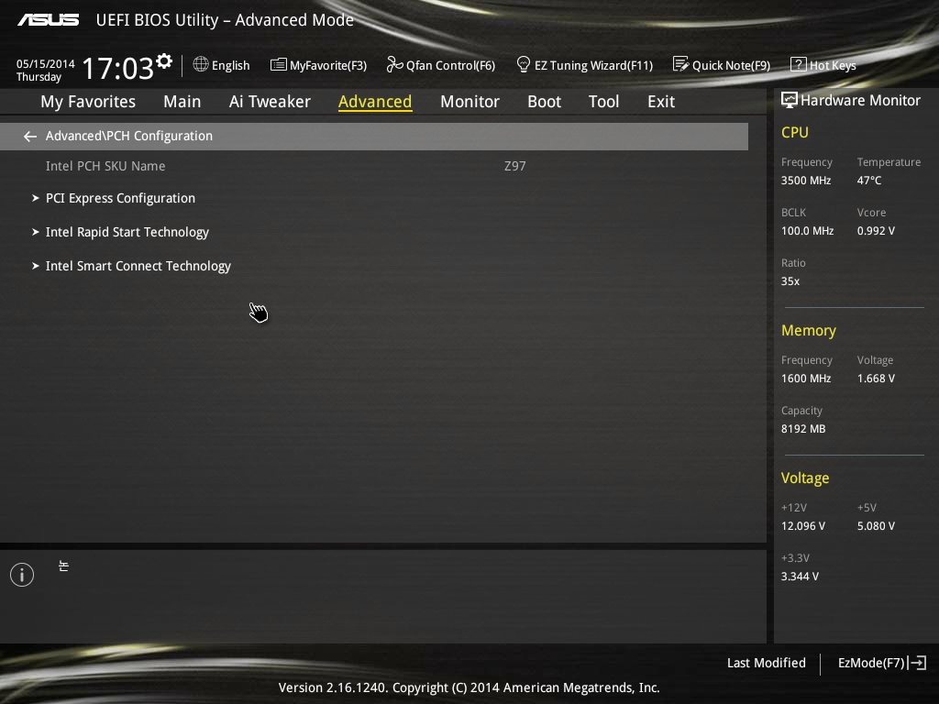The height and width of the screenshot is (704, 939).
Task: Click the globe language icon
Action: 201,64
